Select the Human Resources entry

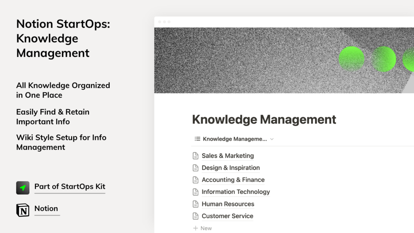[228, 204]
